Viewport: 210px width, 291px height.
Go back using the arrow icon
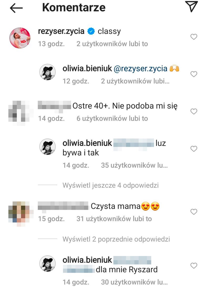click(16, 8)
